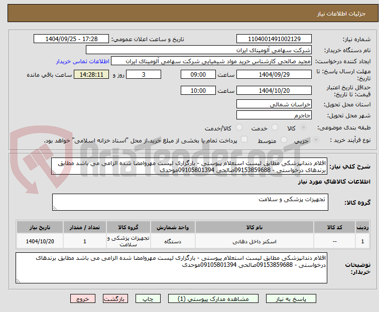Click the 'کد کالا' column header

click(x=334, y=227)
